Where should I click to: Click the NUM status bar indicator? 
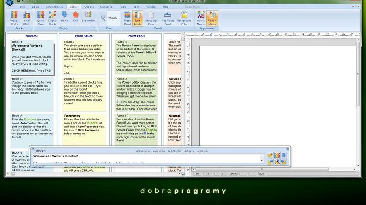[x=262, y=173]
